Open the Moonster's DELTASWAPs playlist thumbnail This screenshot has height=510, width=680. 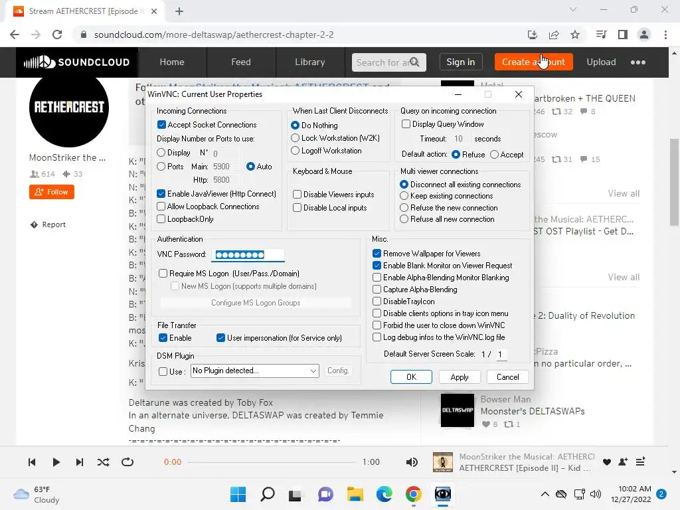(x=458, y=410)
